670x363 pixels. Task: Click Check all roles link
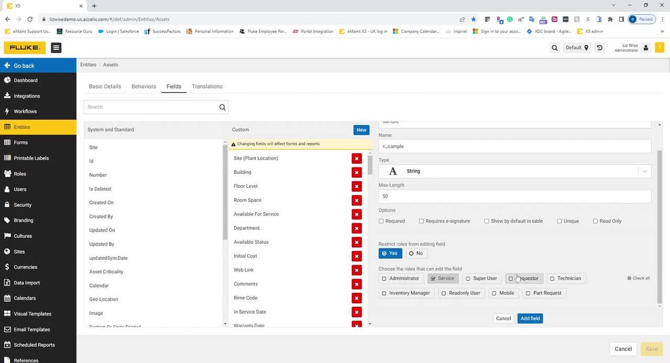[639, 278]
